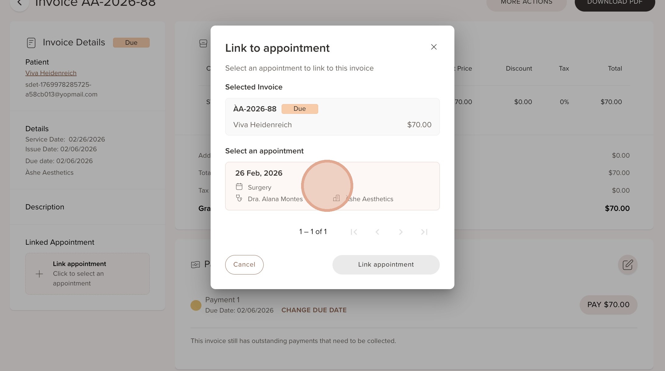Click the Link appointment confirm button
This screenshot has width=665, height=371.
386,264
